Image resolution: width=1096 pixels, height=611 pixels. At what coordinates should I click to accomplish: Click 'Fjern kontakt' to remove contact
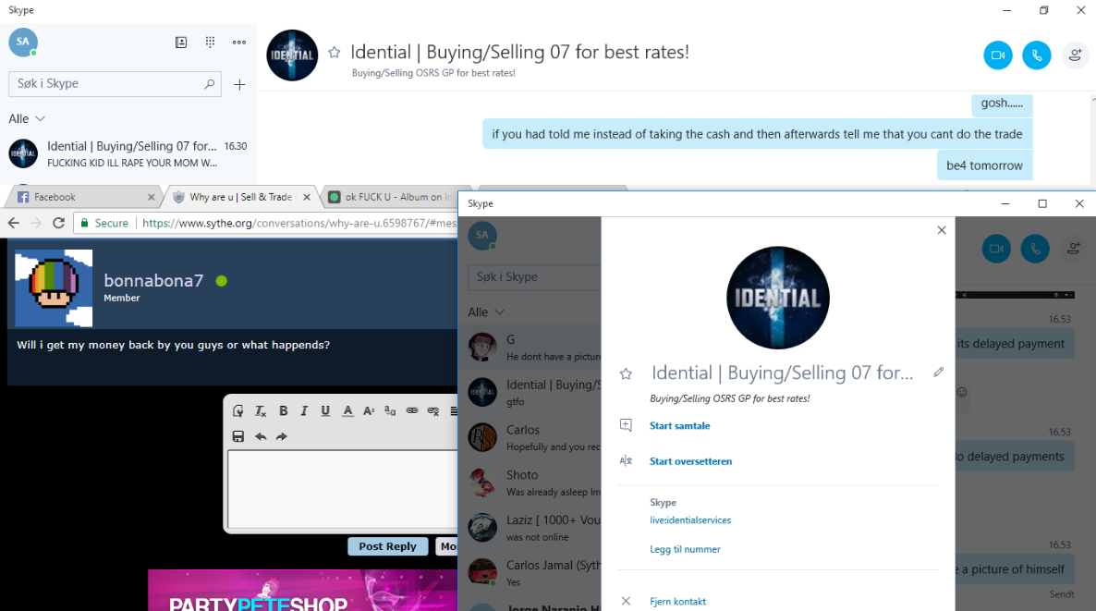tap(677, 601)
